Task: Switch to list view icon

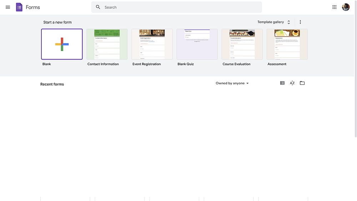Action: (282, 83)
